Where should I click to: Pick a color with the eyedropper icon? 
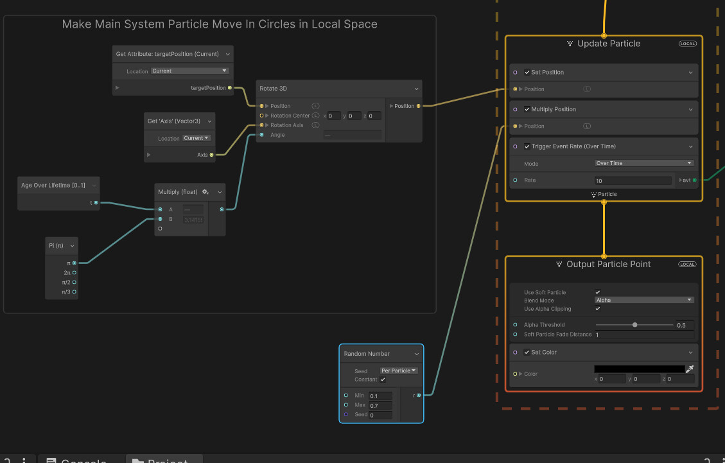click(690, 369)
